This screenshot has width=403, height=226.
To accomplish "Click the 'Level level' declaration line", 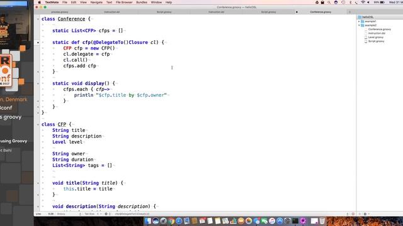I will (67, 142).
